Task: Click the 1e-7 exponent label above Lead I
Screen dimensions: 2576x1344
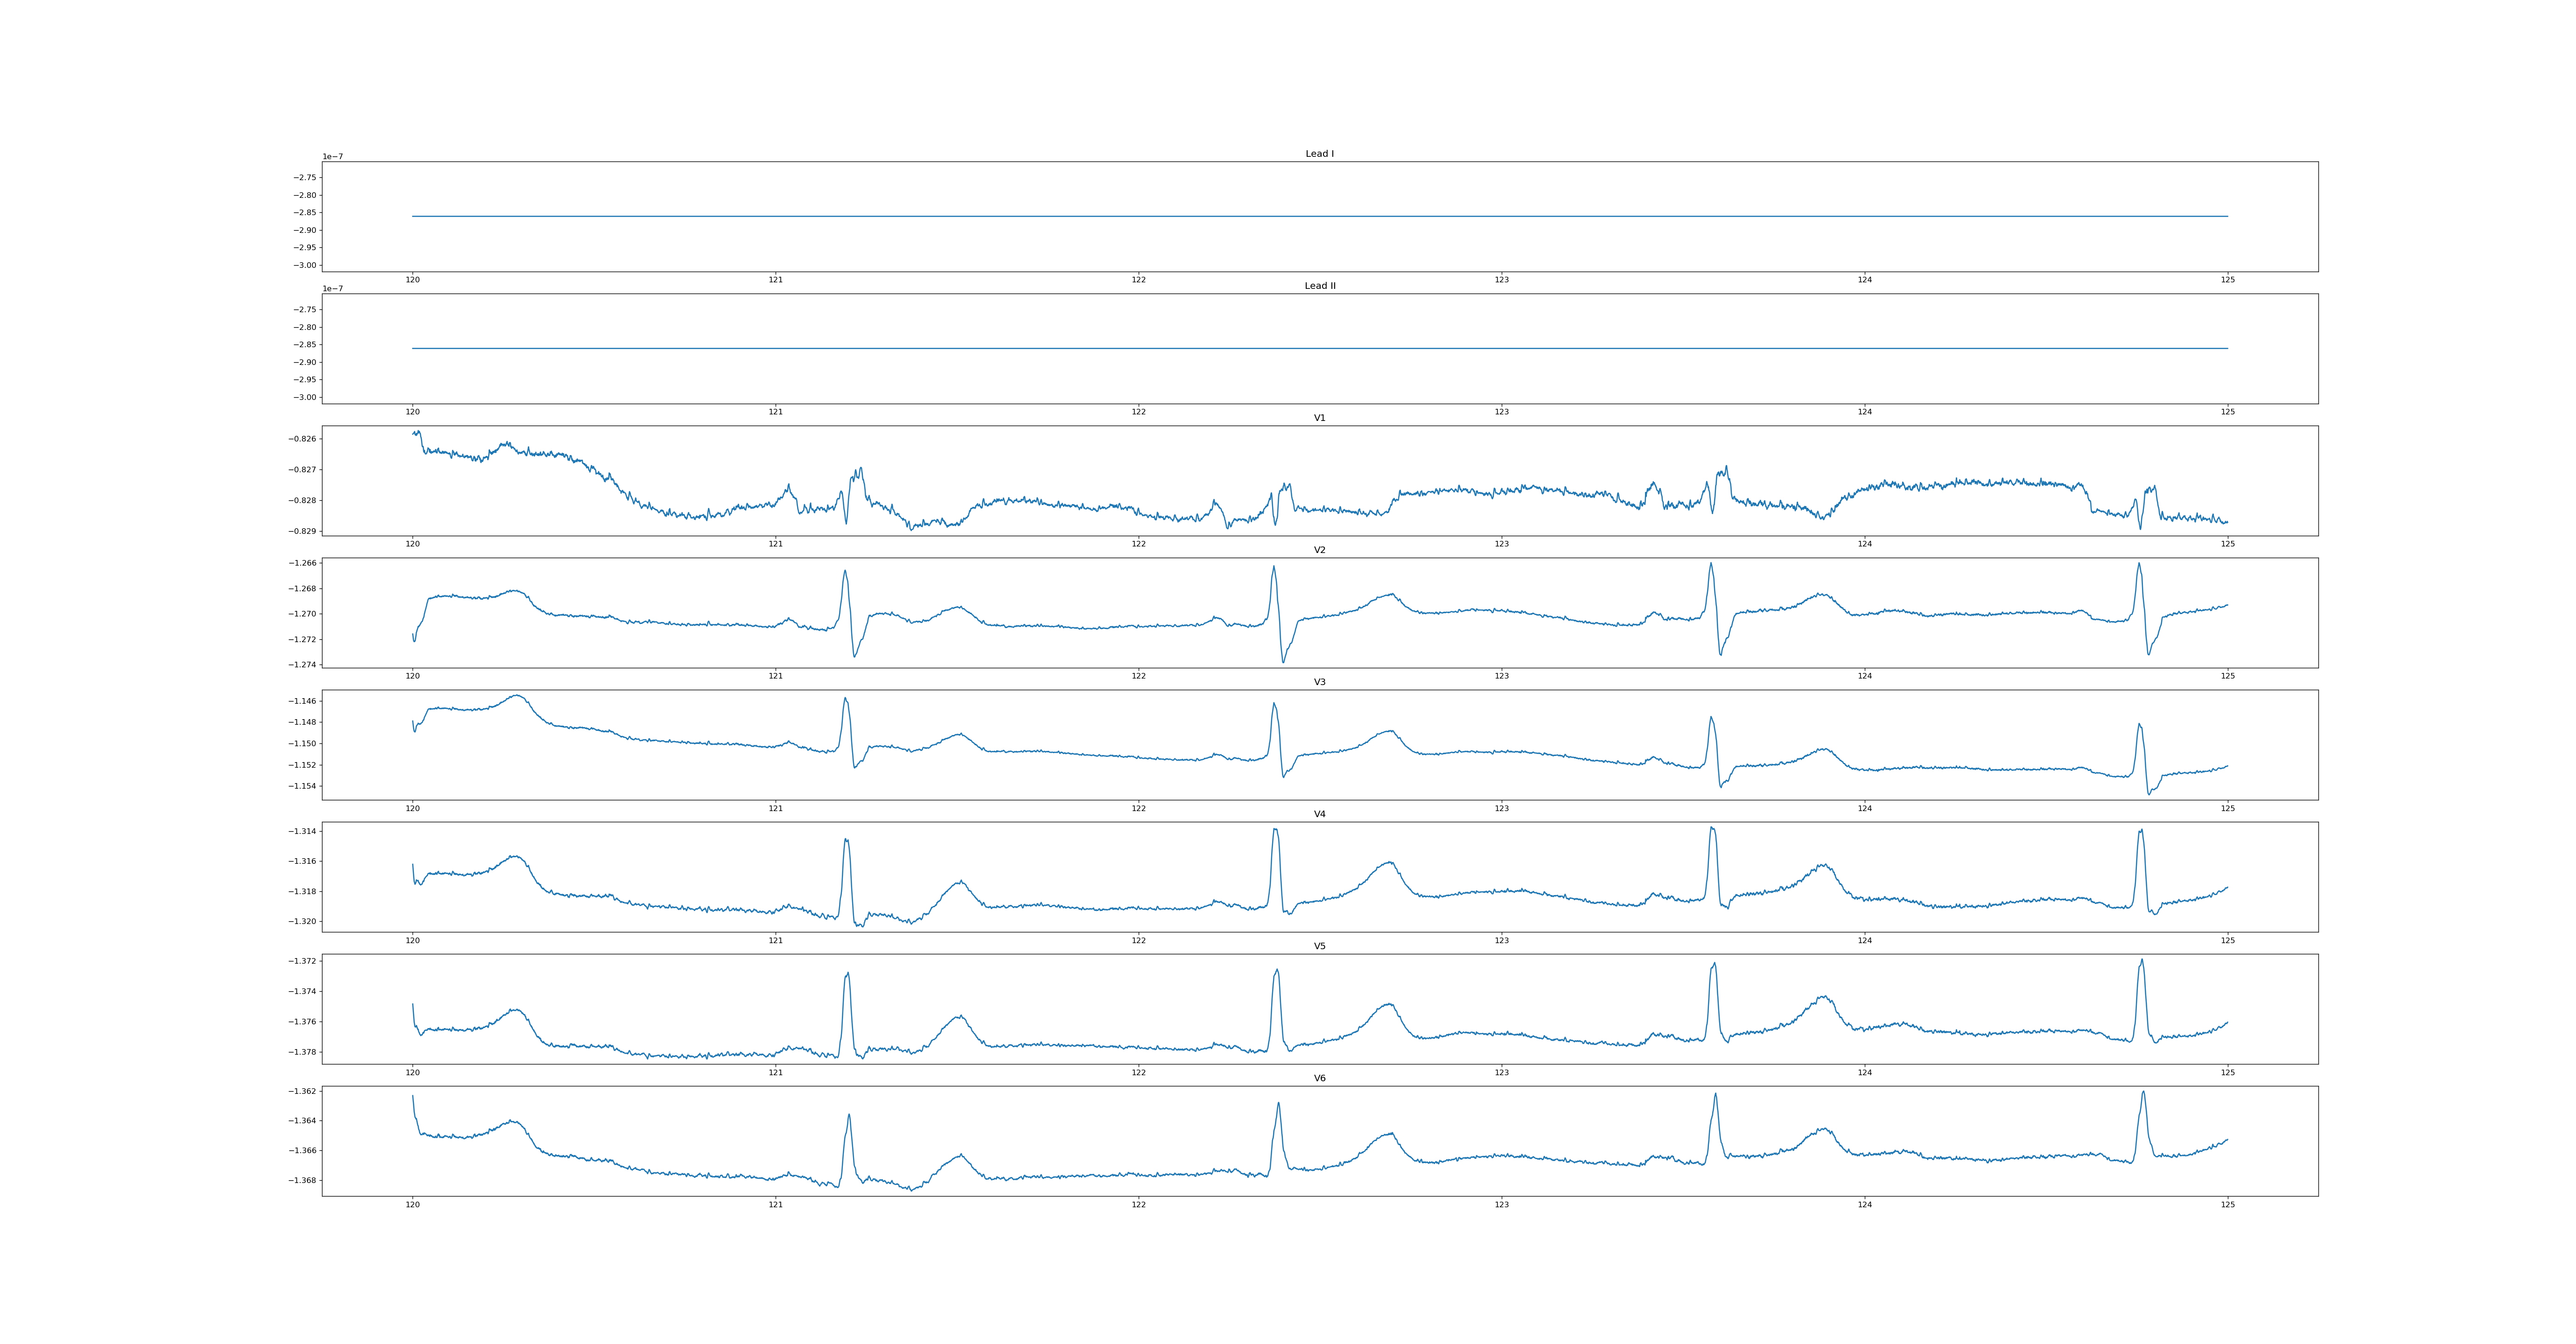Action: coord(332,157)
